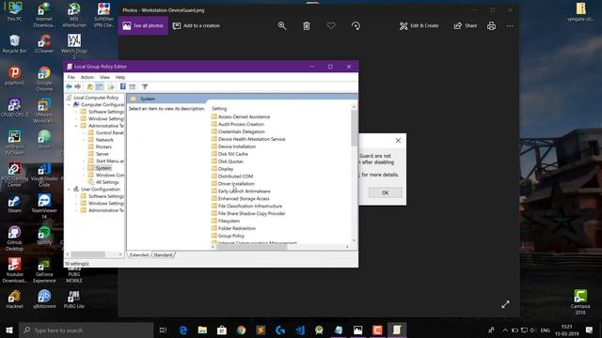The height and width of the screenshot is (338, 602).
Task: Click the Print icon in Photos toolbar
Action: 491,25
